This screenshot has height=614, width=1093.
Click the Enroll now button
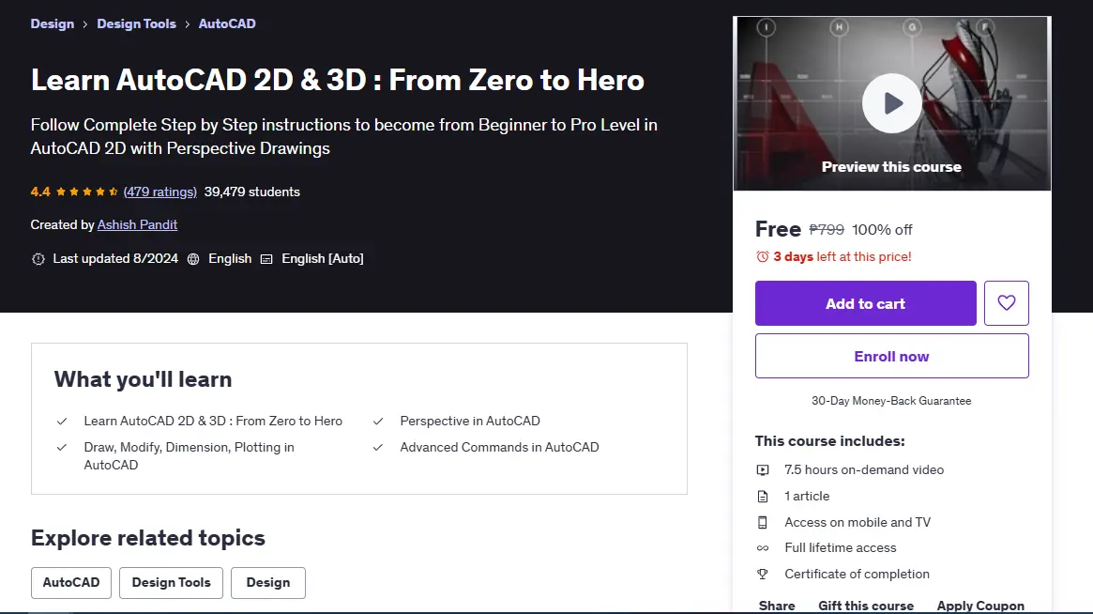(891, 356)
